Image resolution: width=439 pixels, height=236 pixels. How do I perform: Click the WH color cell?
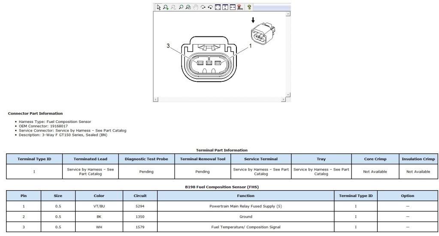pyautogui.click(x=99, y=227)
